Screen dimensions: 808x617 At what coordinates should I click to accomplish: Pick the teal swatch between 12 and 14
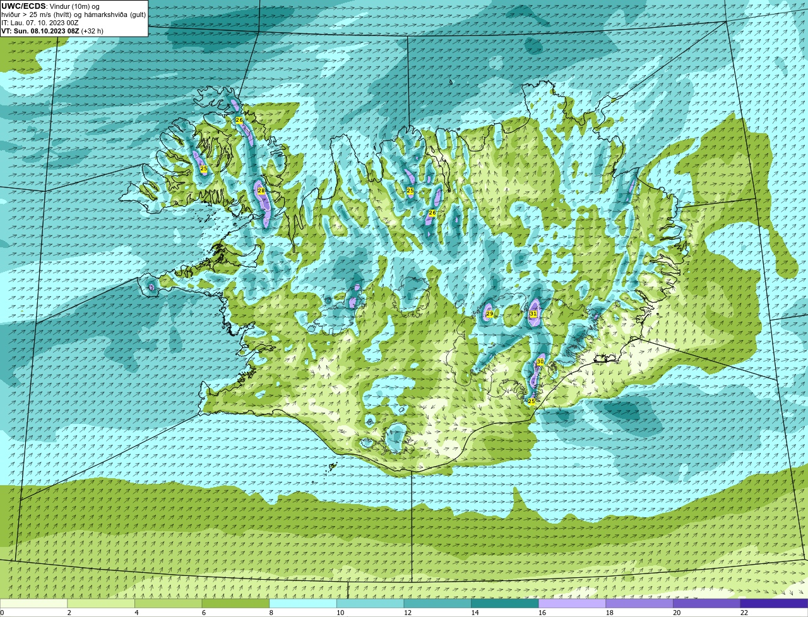(x=437, y=603)
